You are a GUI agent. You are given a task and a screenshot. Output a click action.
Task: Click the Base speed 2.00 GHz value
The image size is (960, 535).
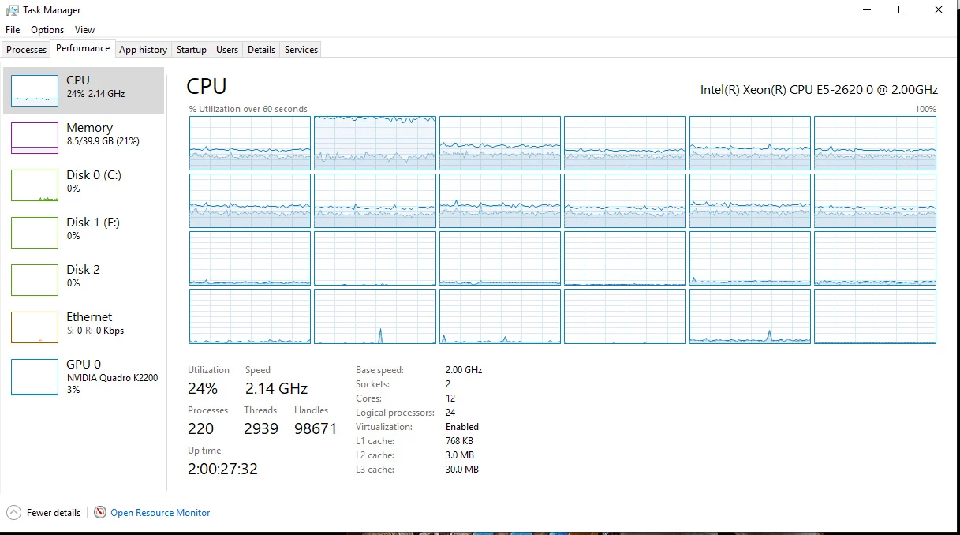click(464, 370)
